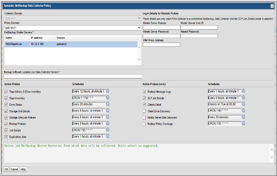Open the Collector Domain dropdown
This screenshot has width=277, height=176.
(x=139, y=18)
